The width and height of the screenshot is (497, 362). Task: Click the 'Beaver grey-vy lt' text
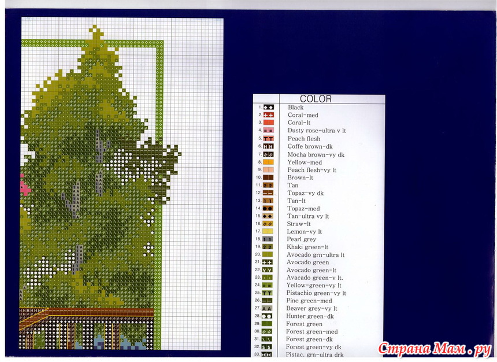[311, 309]
